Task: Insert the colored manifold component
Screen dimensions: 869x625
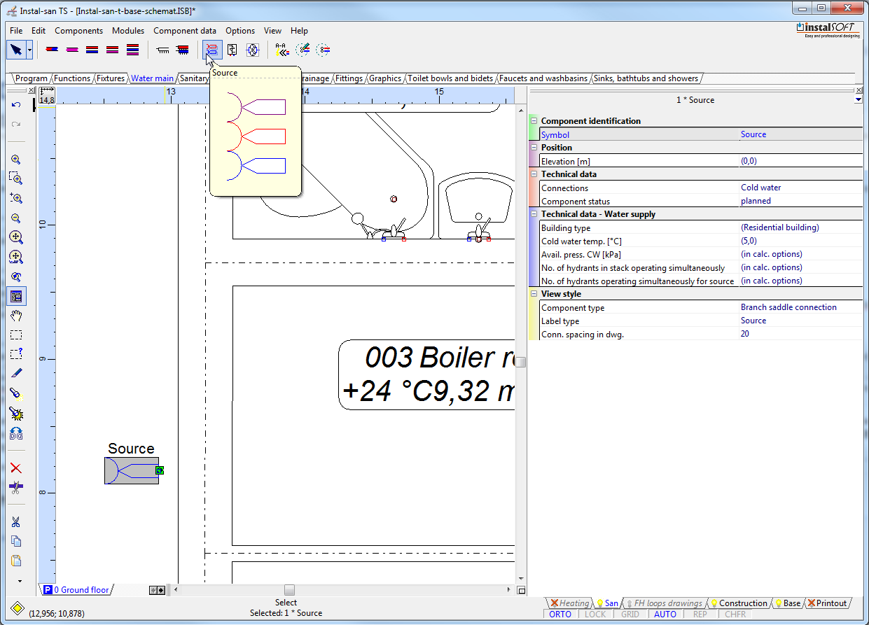Action: tap(183, 50)
